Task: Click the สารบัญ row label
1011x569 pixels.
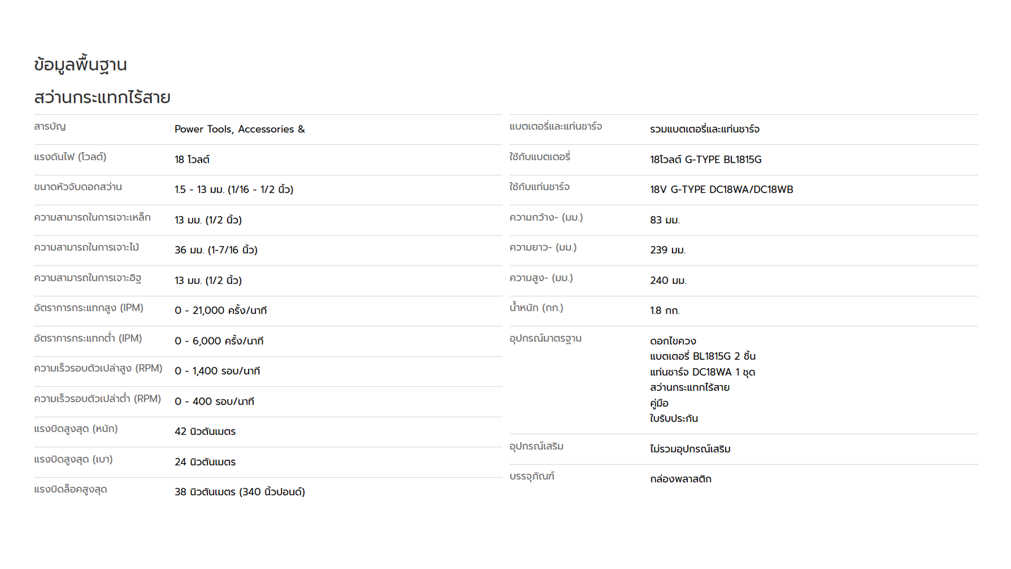Action: [50, 126]
